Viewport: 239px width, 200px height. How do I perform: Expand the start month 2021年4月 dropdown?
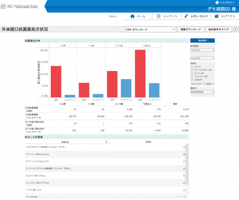click(x=202, y=50)
